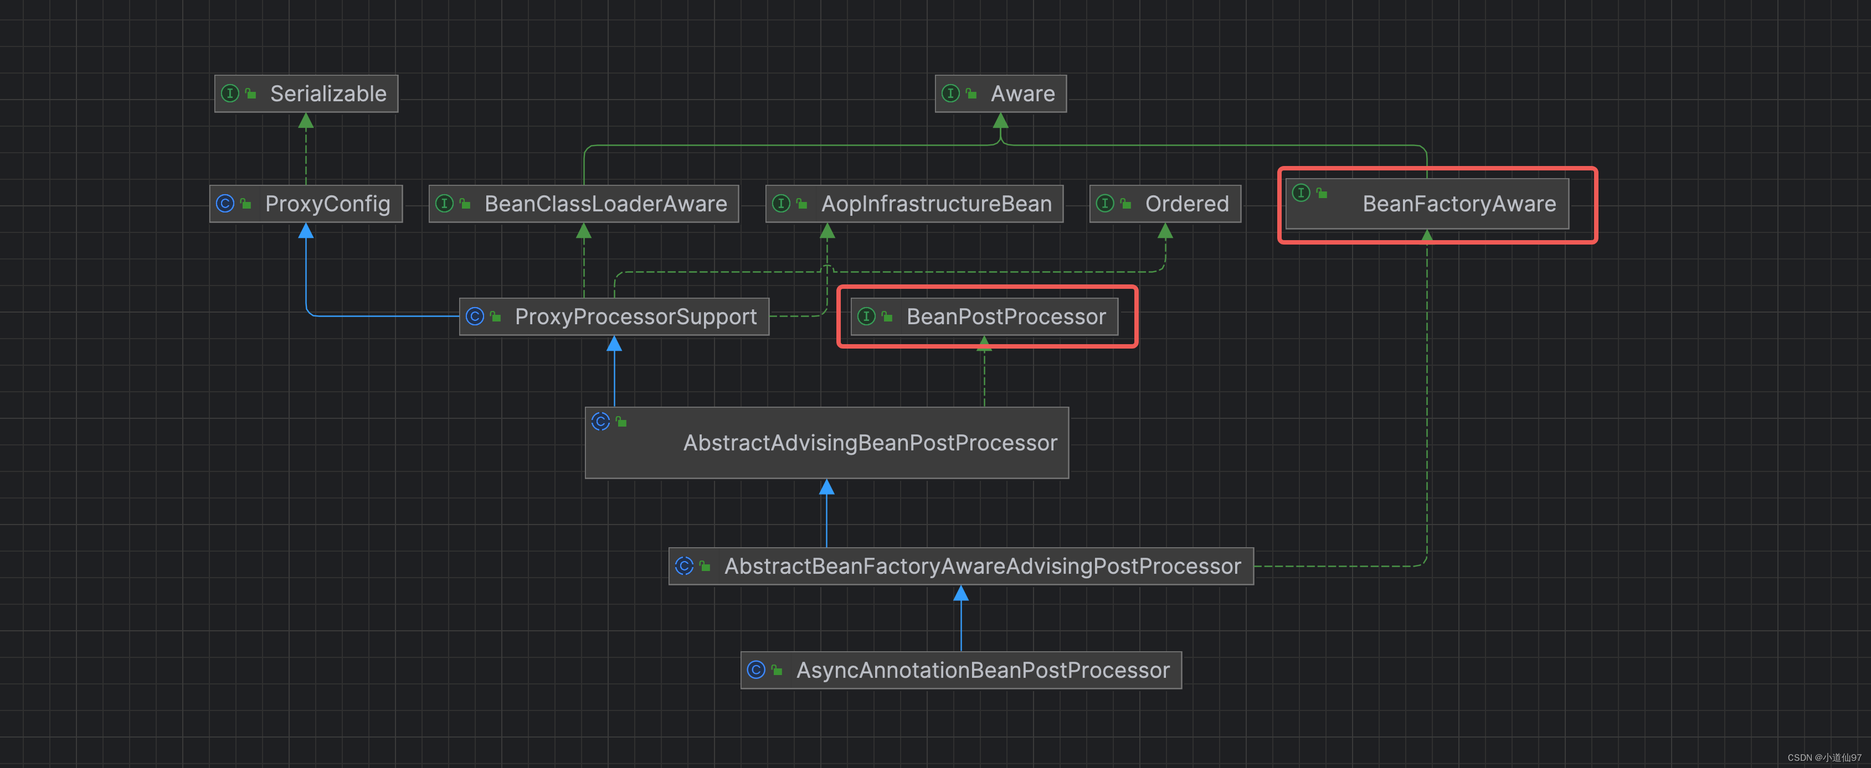Click the abstract class icon on AbstractAdvisingBeanPostProcessor
The height and width of the screenshot is (768, 1871).
click(600, 422)
